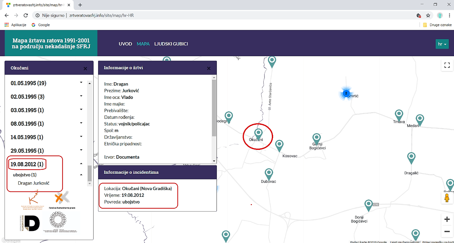454x243 pixels.
Task: Collapse the 19.08.2012 (1) date entry
Action: click(81, 164)
